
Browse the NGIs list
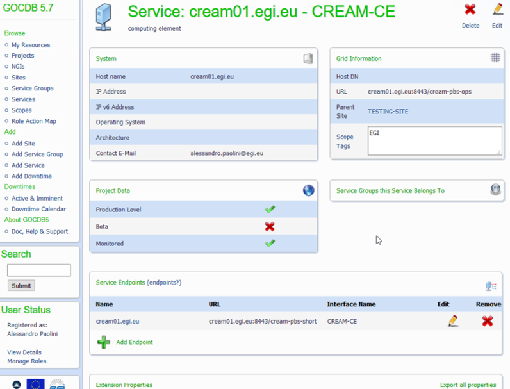click(18, 67)
